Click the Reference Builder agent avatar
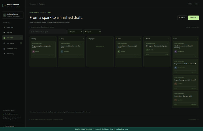The height and width of the screenshot is (131, 203). pos(176,68)
